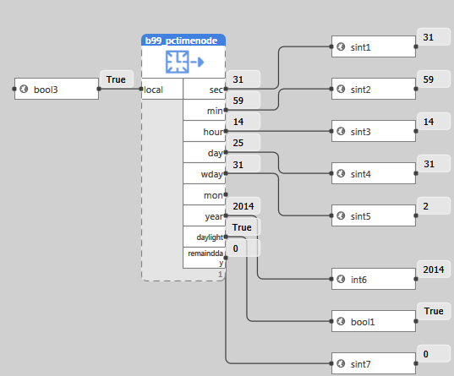Viewport: 454px width, 376px height.
Task: Click the globe icon on the bool3 node
Action: [x=24, y=89]
